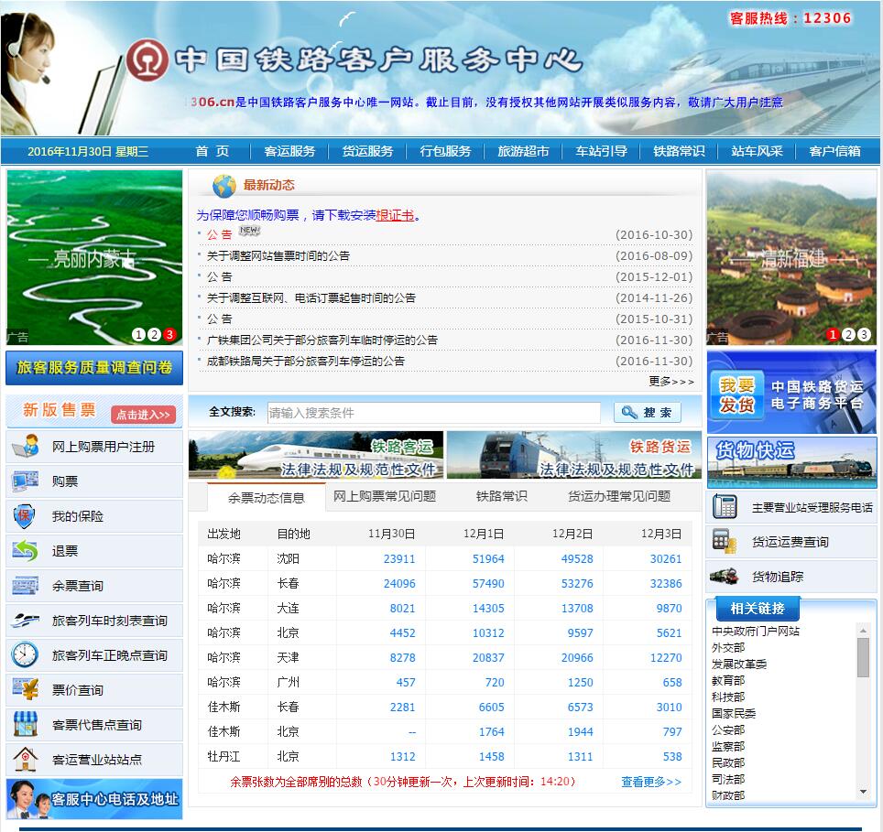The image size is (883, 832).
Task: Open 成都铁路局关于部分旅客列车停运的公告
Action: (306, 362)
